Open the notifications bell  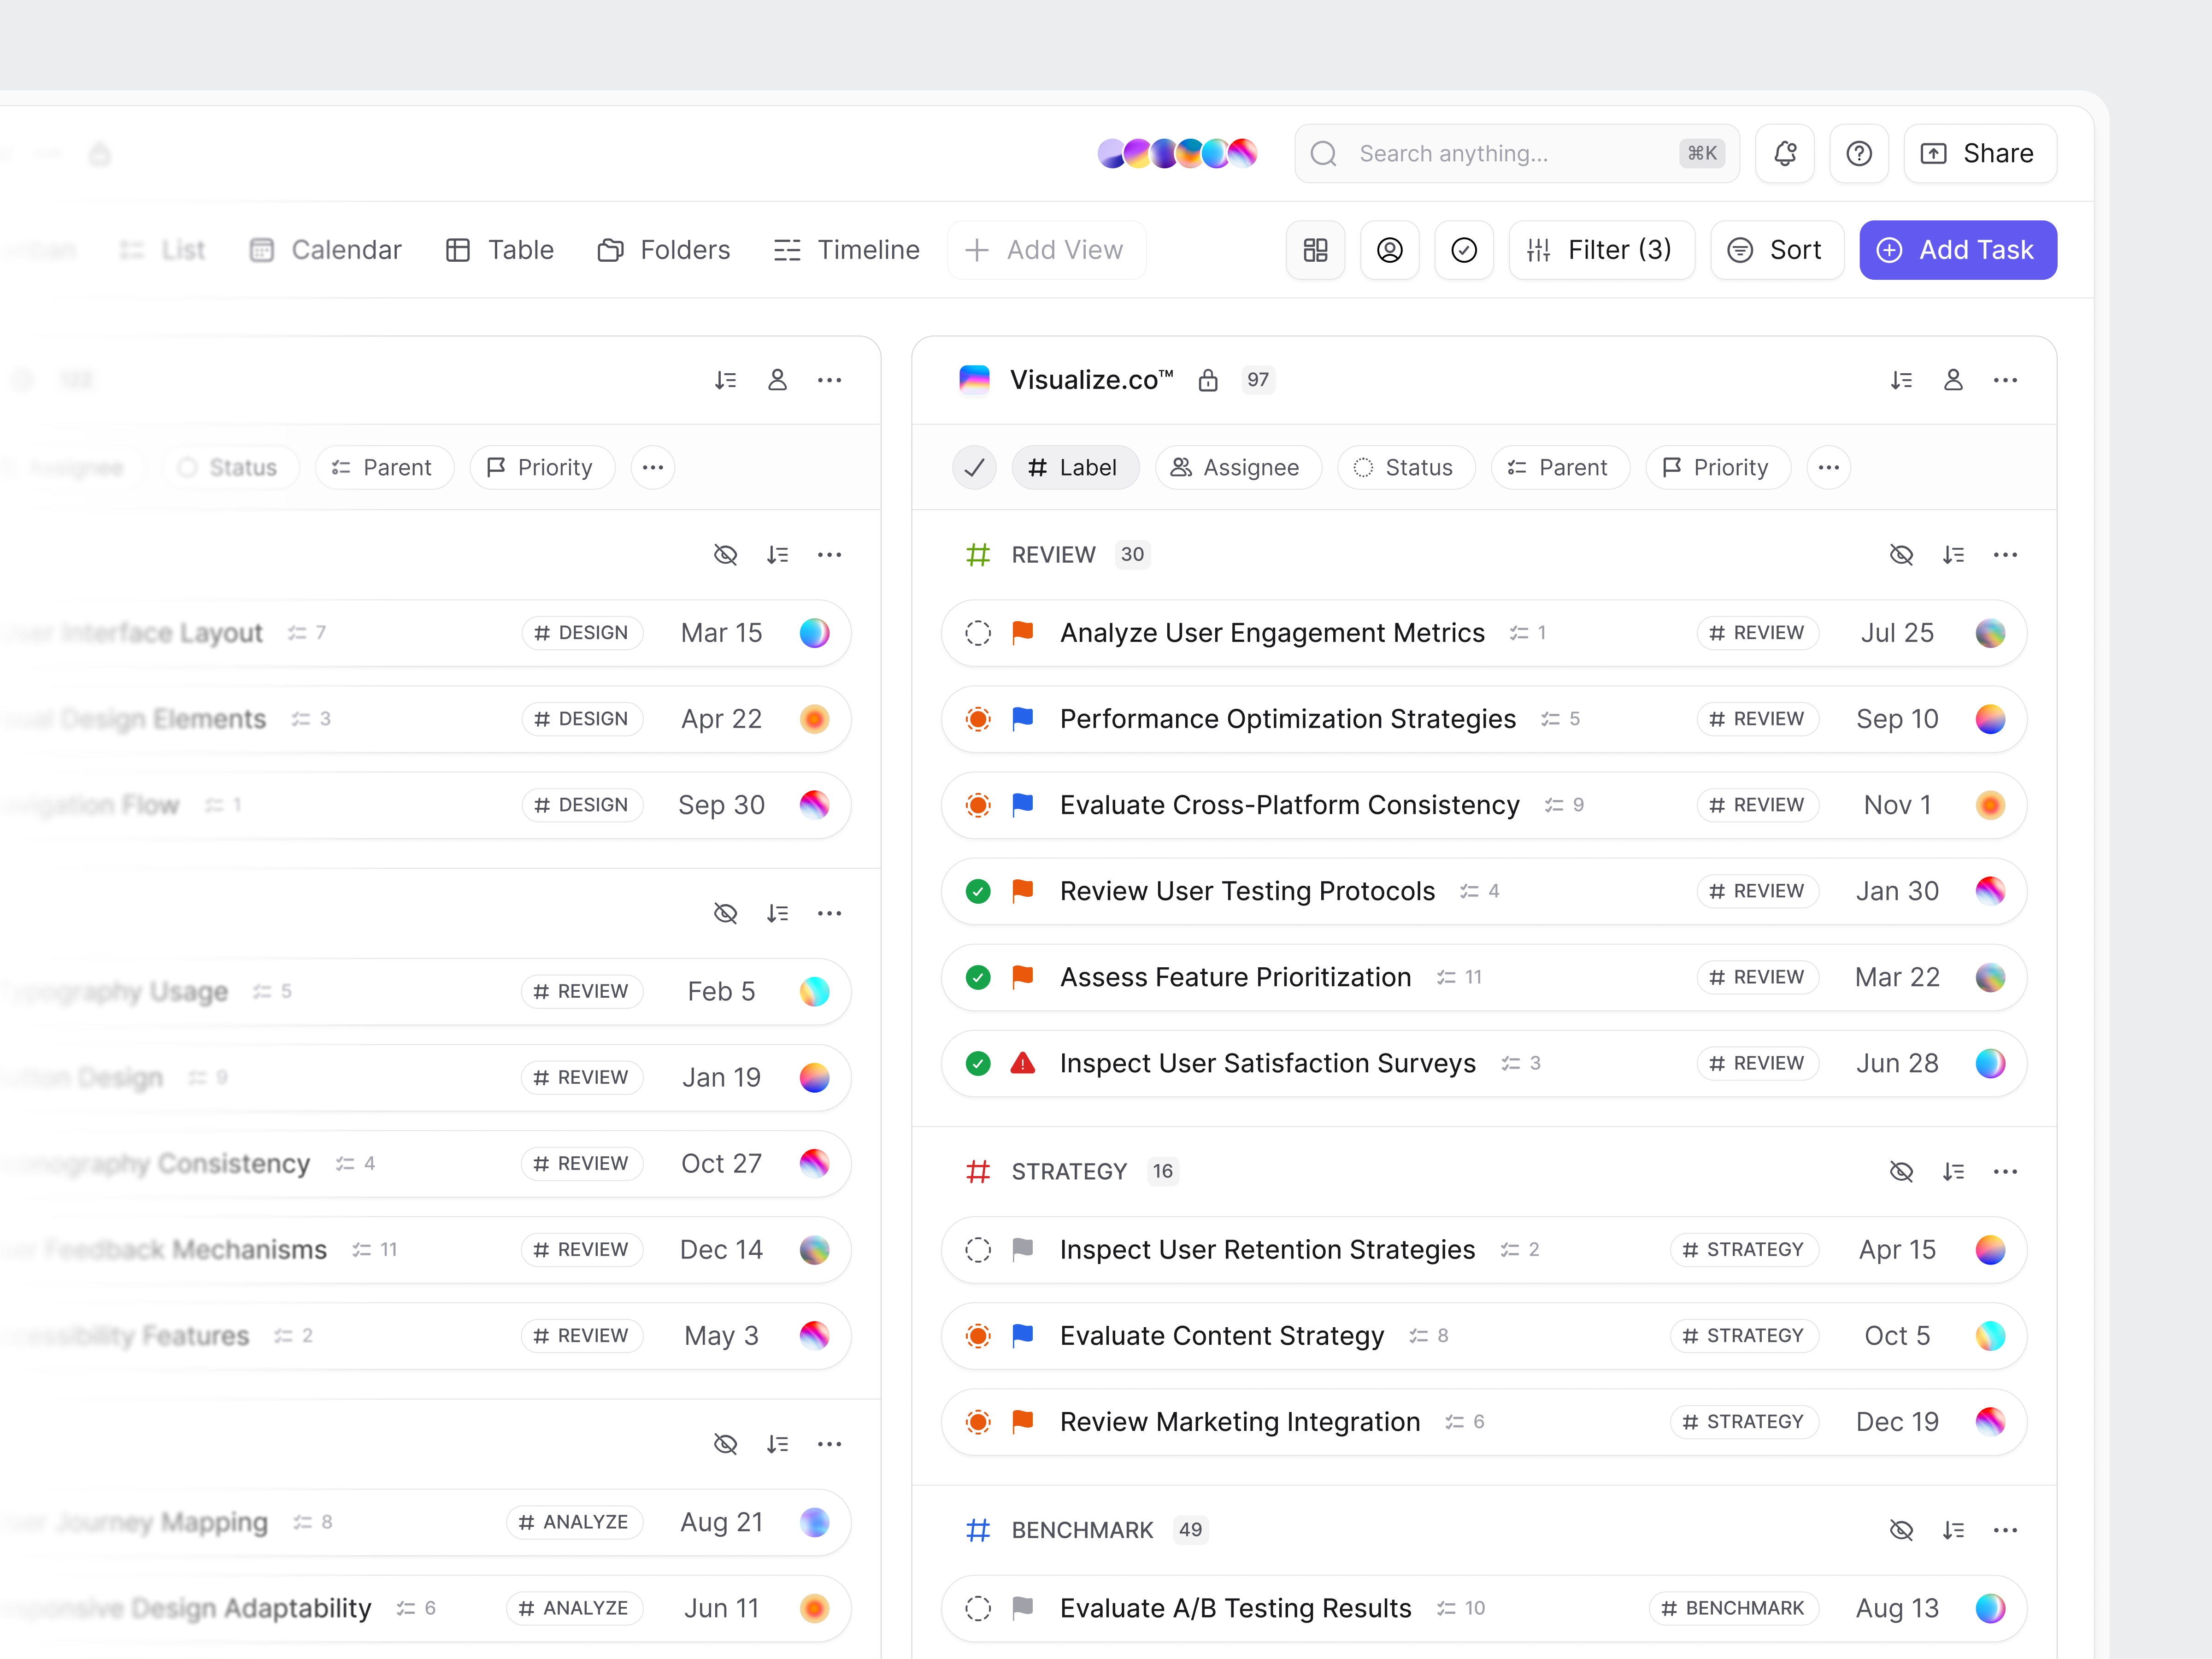[x=1784, y=153]
